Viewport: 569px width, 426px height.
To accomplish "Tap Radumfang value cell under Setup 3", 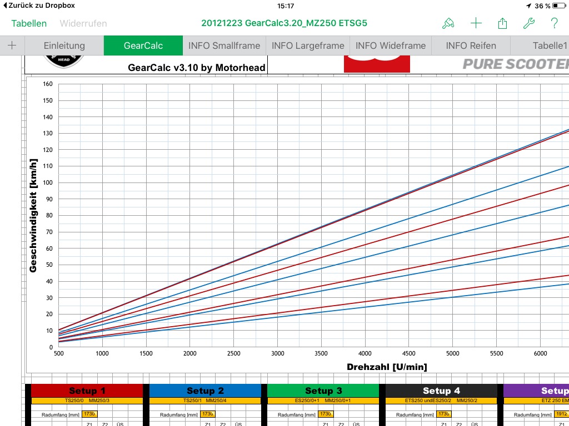I will tap(326, 414).
